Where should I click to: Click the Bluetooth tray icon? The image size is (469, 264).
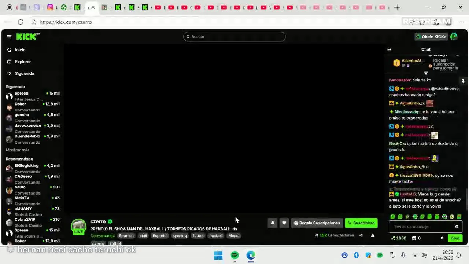pyautogui.click(x=356, y=255)
